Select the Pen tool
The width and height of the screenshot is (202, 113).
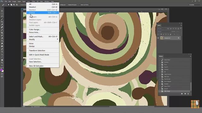(2, 49)
